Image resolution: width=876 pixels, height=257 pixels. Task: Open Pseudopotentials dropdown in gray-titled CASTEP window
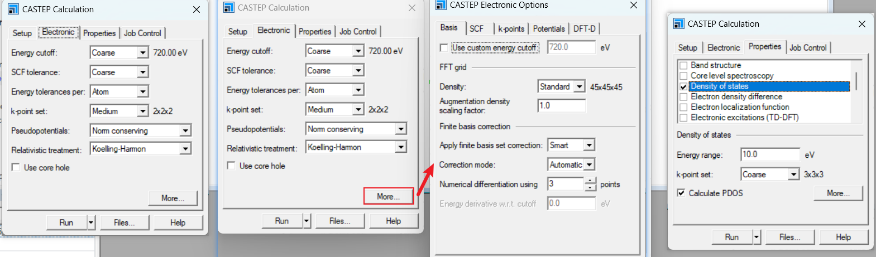click(x=401, y=129)
